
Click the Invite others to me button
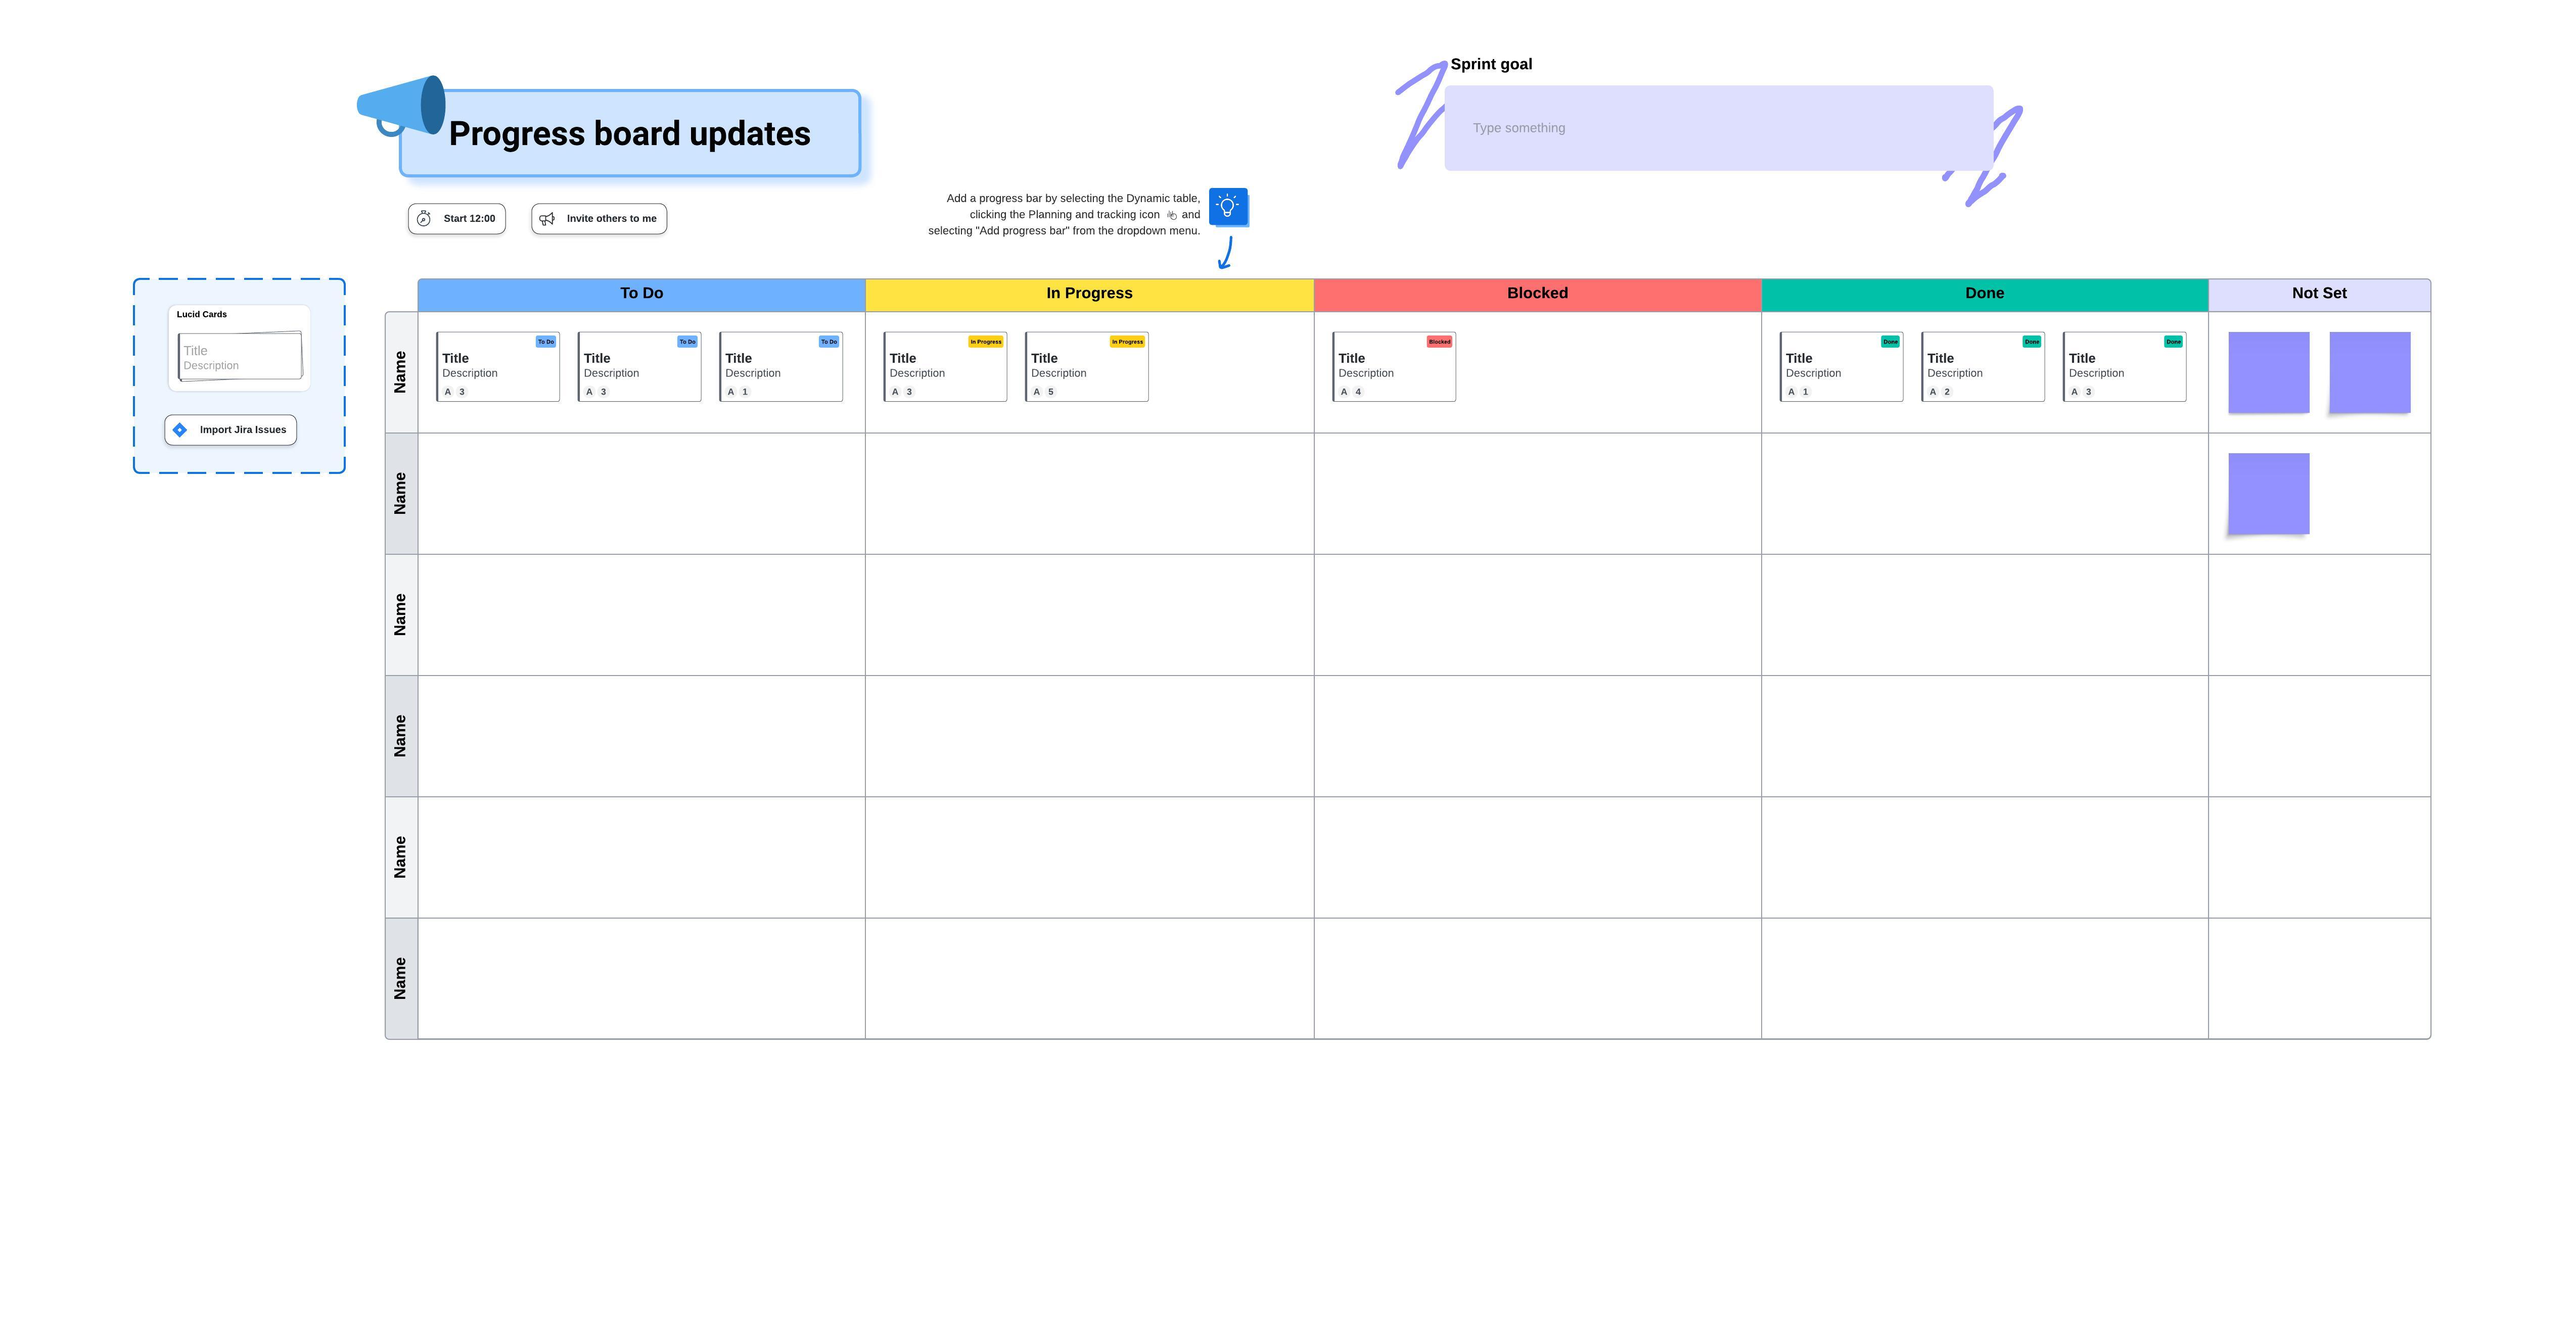pos(598,218)
